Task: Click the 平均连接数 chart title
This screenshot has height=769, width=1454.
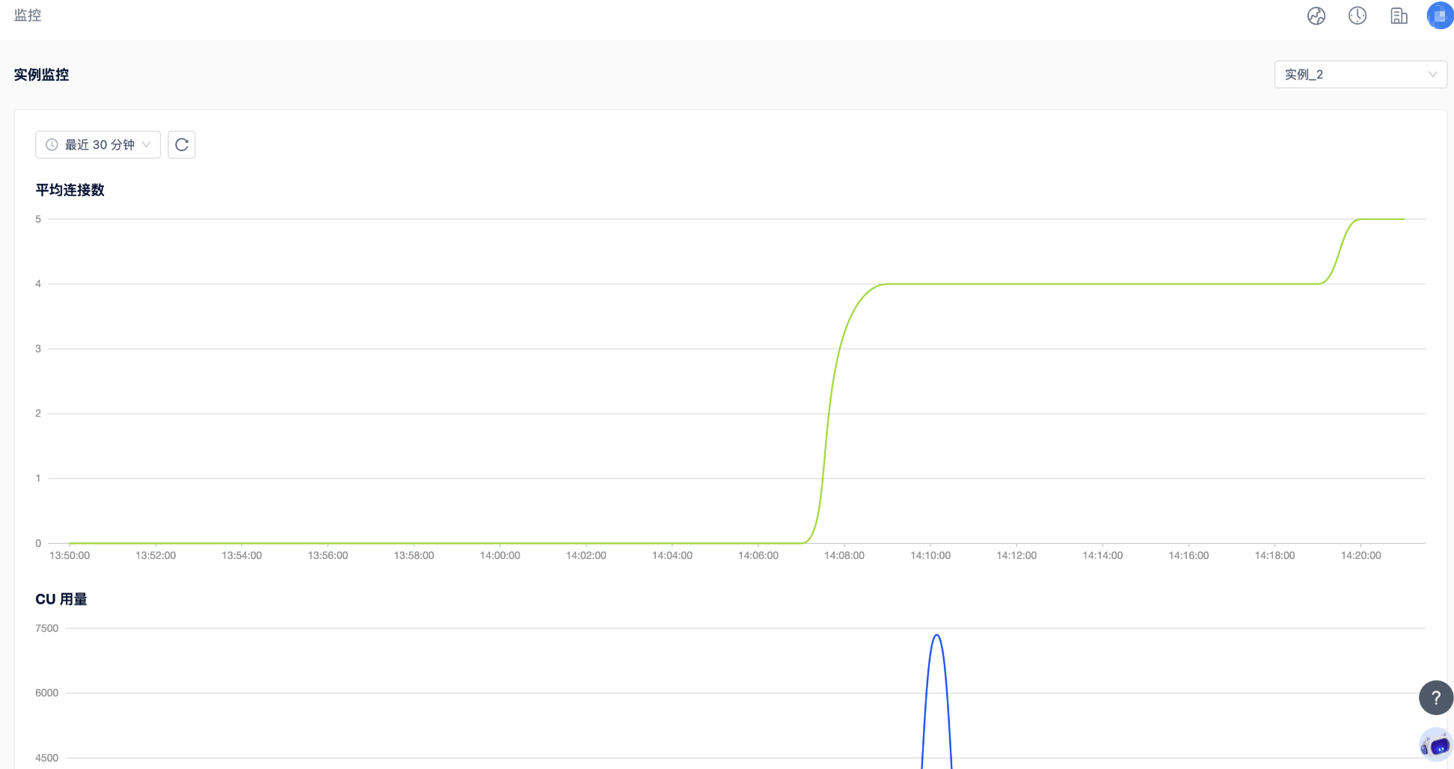Action: [70, 190]
